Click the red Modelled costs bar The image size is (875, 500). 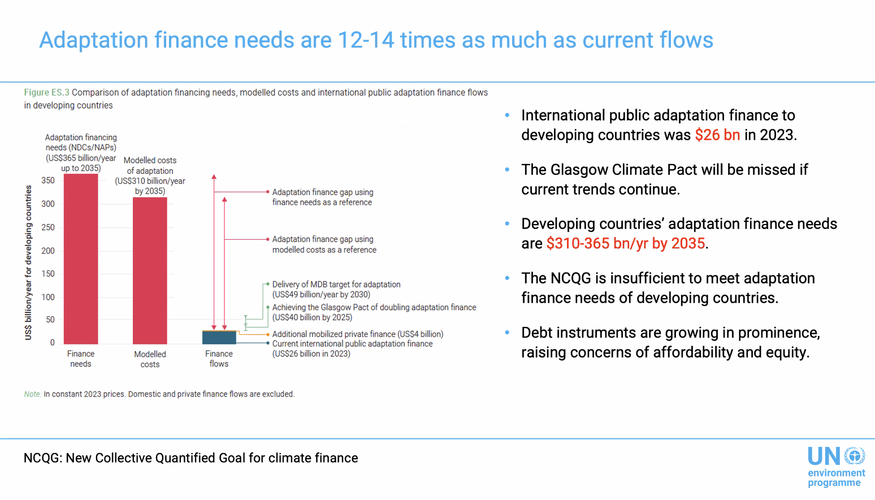pyautogui.click(x=150, y=270)
